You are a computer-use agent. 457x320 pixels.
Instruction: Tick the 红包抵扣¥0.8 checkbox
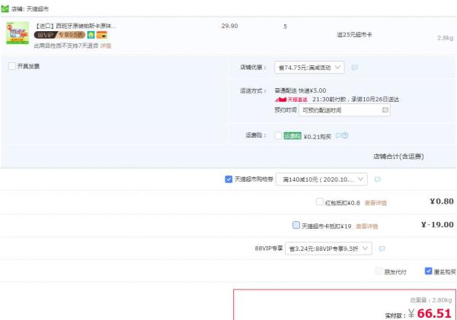click(320, 201)
